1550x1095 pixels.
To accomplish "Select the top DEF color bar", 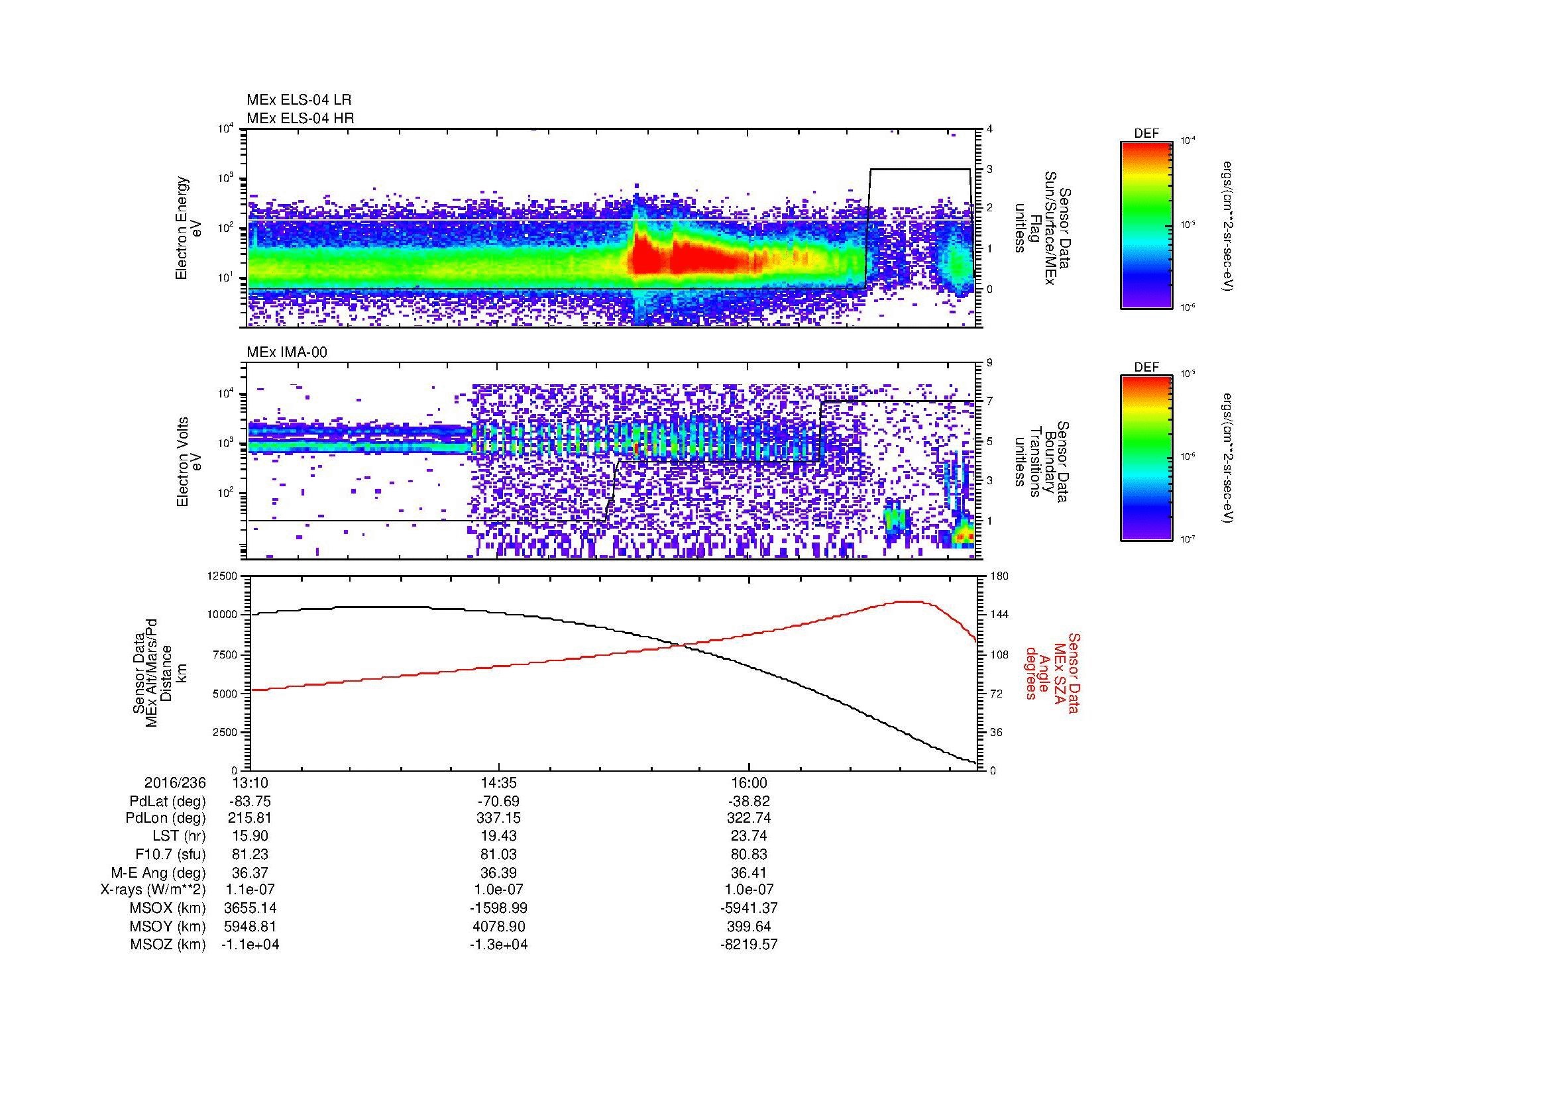I will 1146,225.
